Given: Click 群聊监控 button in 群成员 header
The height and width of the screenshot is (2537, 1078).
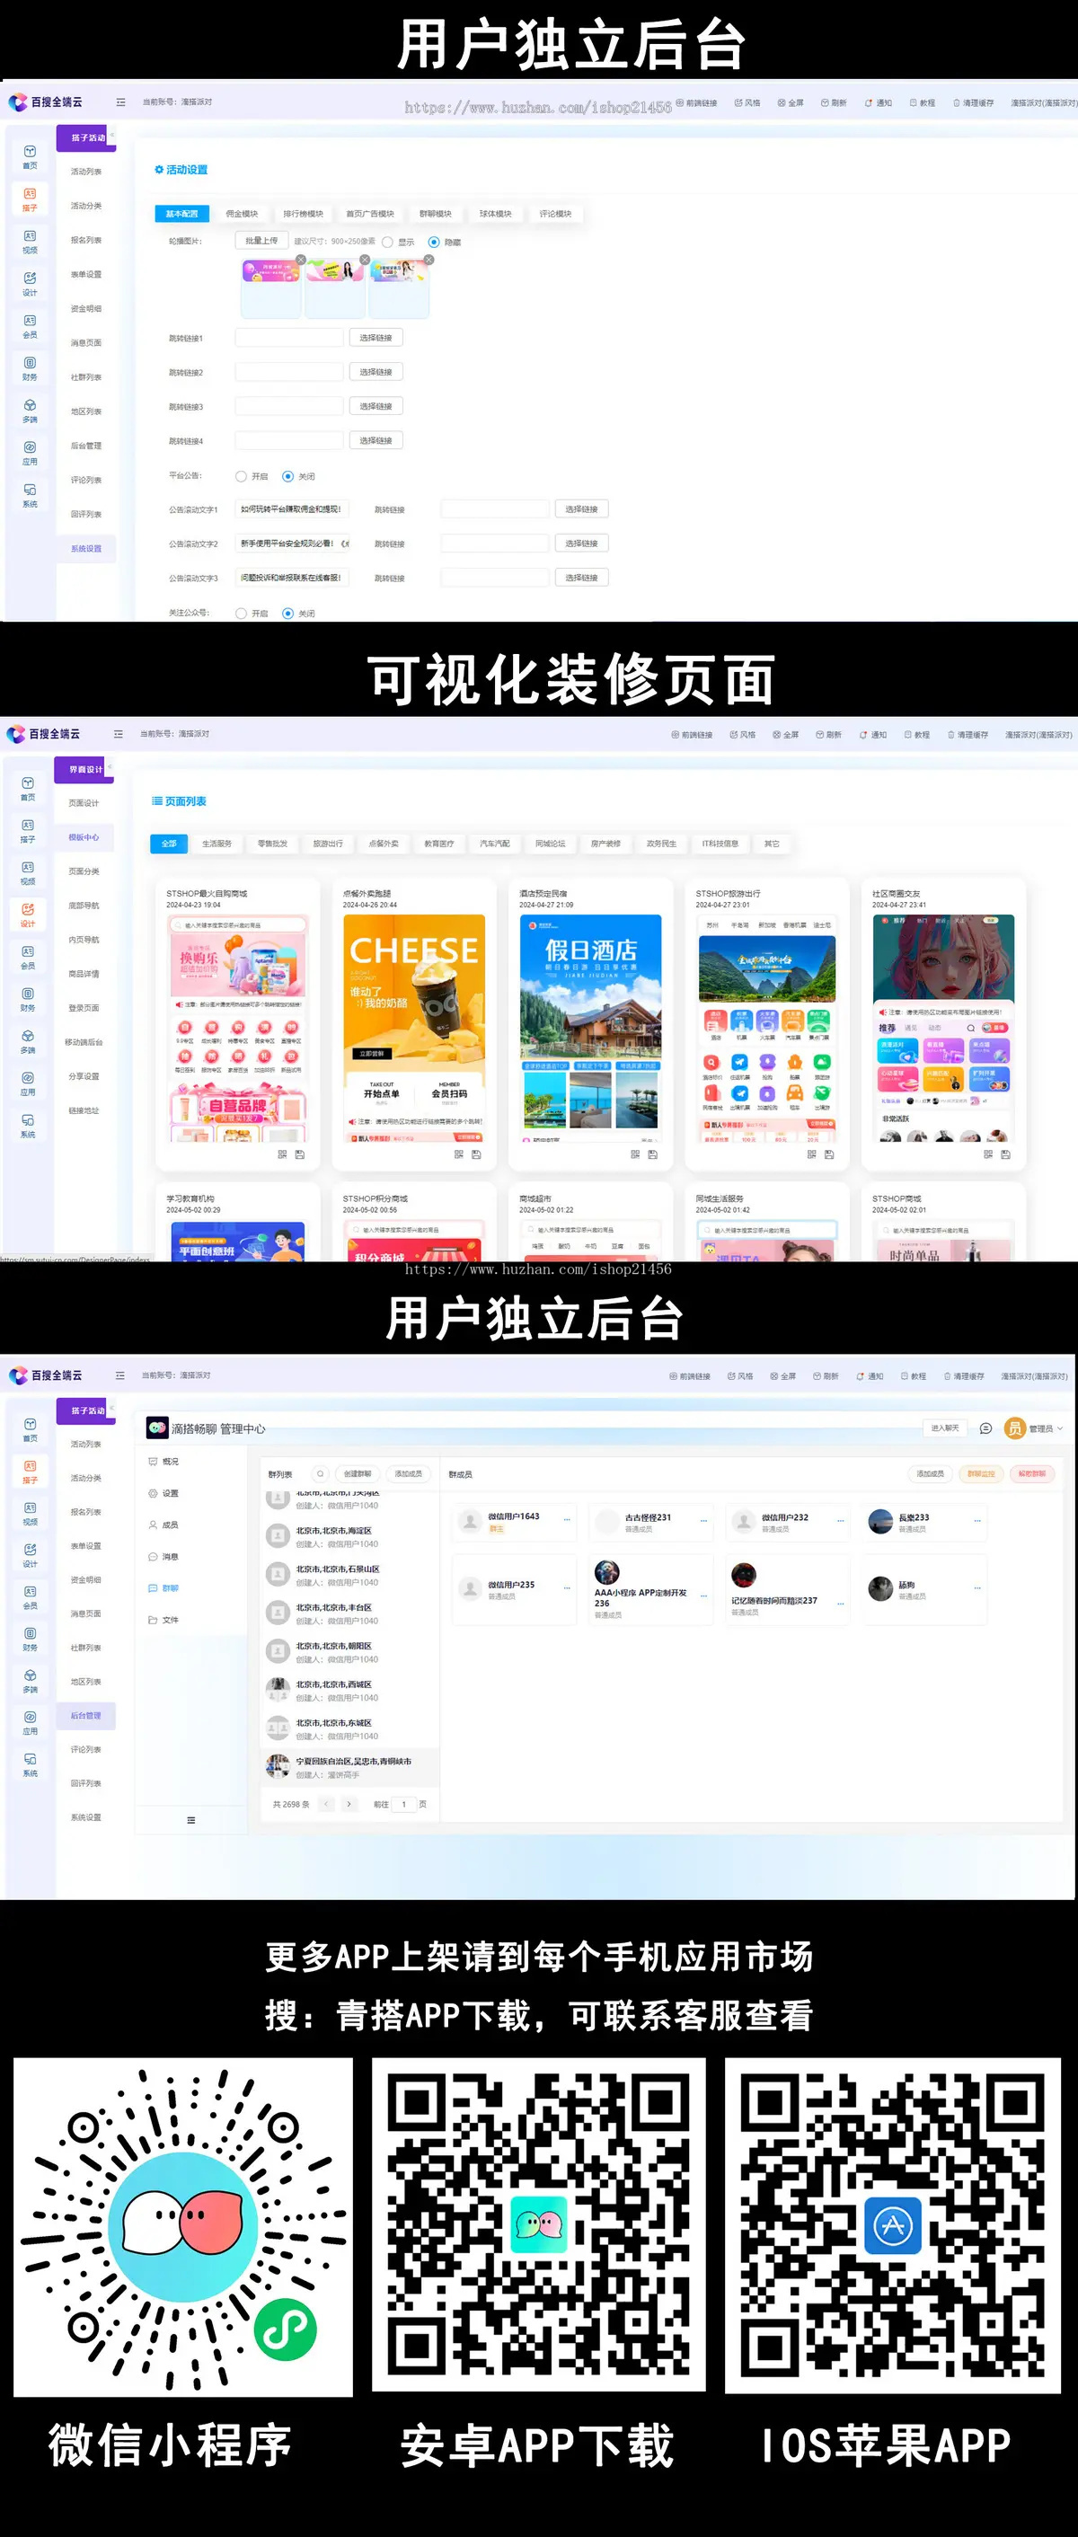Looking at the screenshot, I should [x=981, y=1474].
